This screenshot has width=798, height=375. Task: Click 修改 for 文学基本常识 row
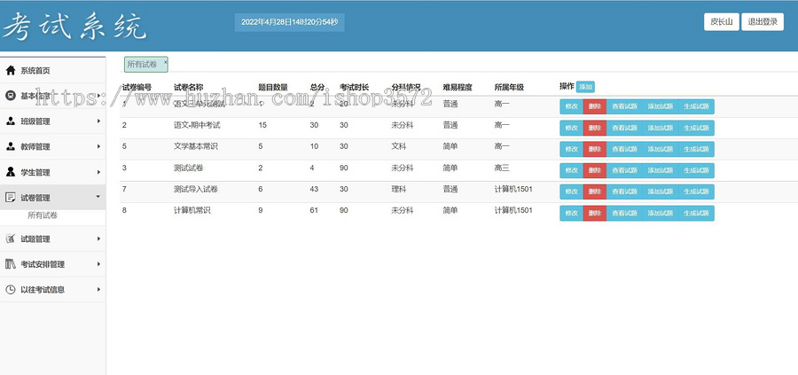(x=572, y=149)
